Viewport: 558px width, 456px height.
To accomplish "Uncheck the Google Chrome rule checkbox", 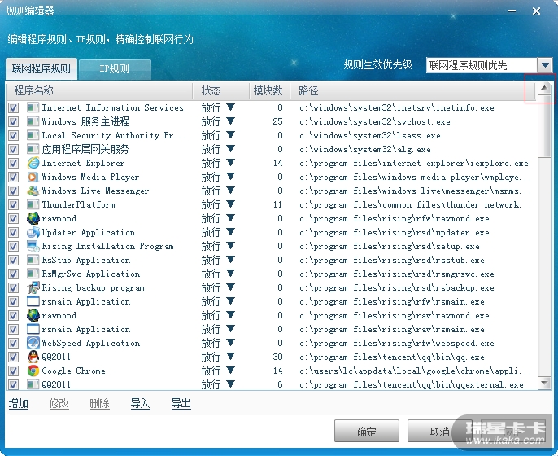I will [14, 370].
